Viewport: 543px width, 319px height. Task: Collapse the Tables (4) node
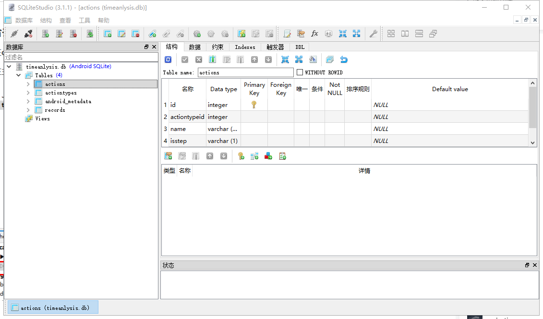19,75
